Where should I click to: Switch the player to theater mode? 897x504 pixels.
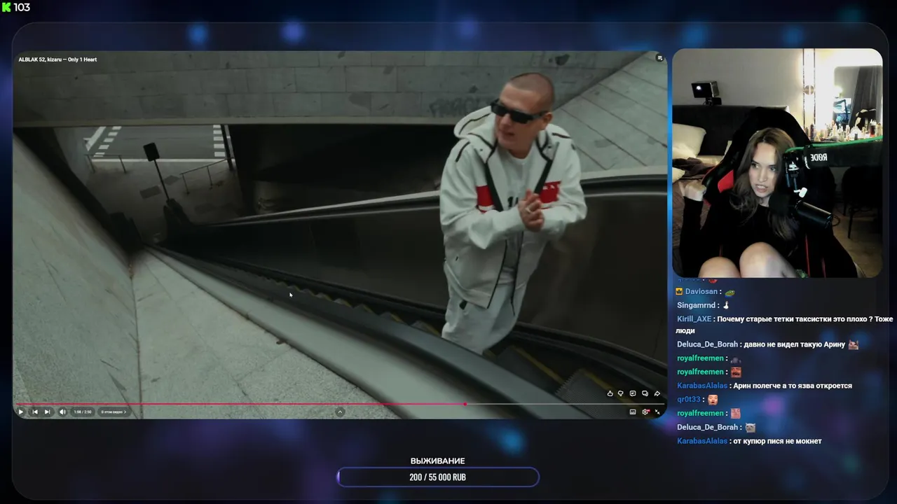[633, 412]
